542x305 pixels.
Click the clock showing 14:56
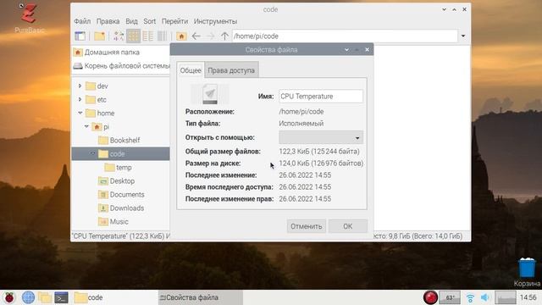[x=528, y=297]
